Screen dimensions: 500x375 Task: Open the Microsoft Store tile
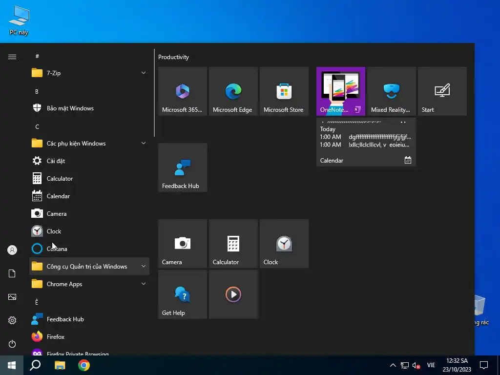pos(284,91)
